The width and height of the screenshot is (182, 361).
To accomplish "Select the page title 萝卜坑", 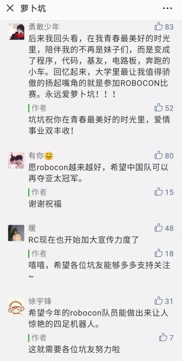I will coord(33,9).
